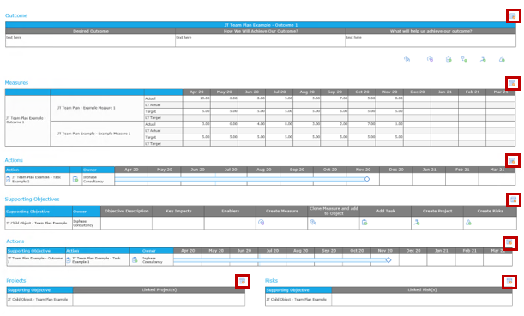The width and height of the screenshot is (524, 316).
Task: Select Nov 20 milestone diamond in first Actions table
Action: point(367,179)
